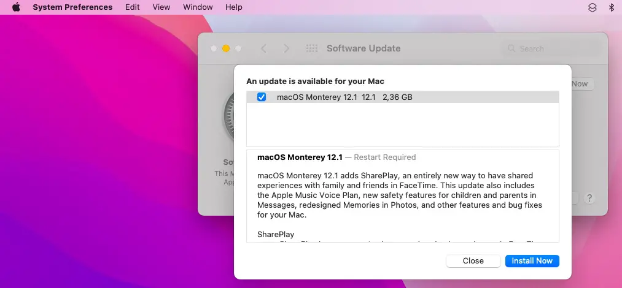Click the Show All grid icon
This screenshot has width=622, height=288.
click(311, 48)
